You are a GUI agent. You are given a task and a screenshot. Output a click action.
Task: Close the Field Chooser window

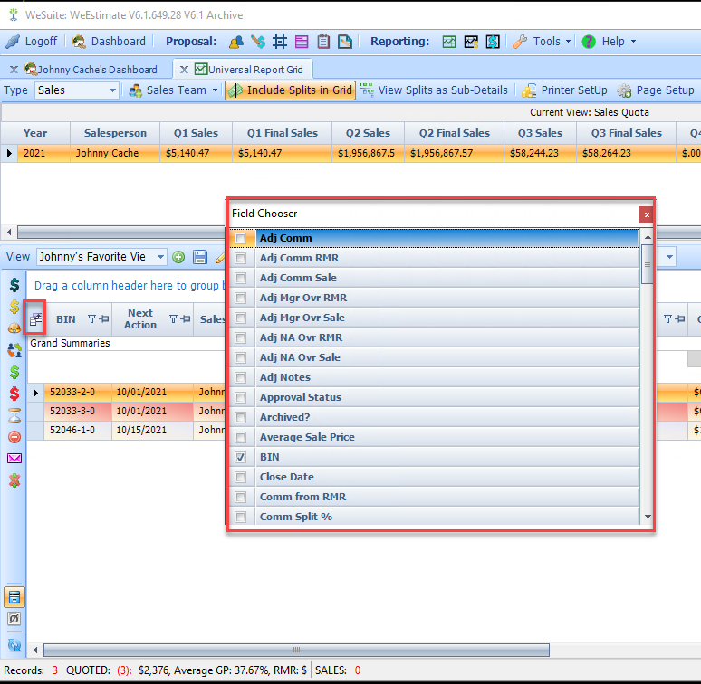647,214
